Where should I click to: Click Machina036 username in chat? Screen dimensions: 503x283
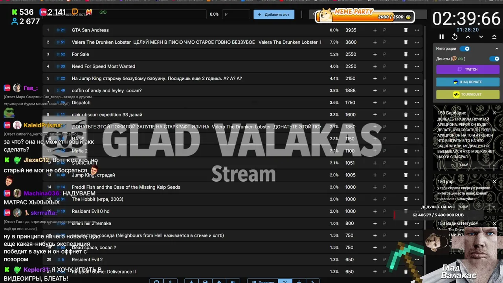point(42,193)
